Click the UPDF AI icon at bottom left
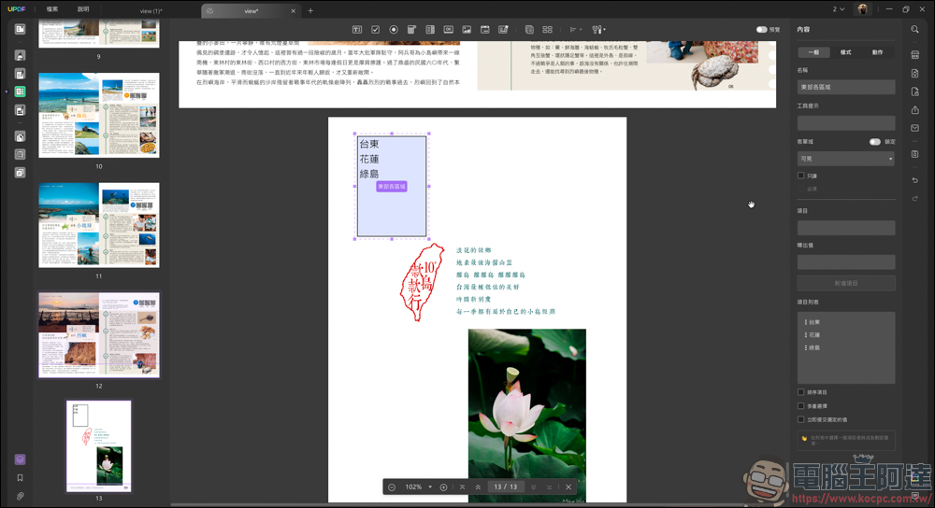Image resolution: width=935 pixels, height=508 pixels. pos(20,459)
